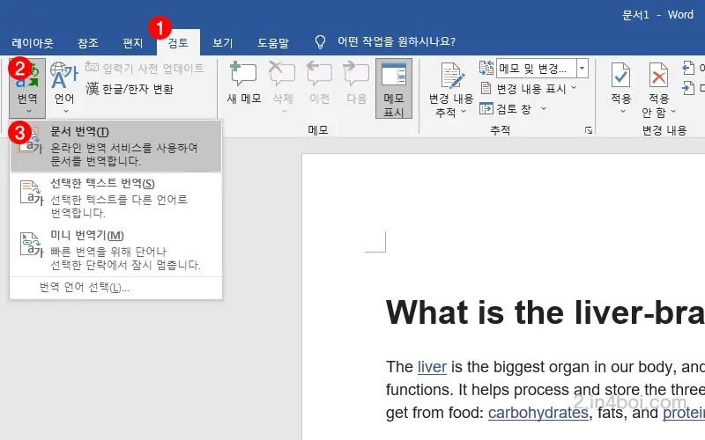Click next change arrow icon at ribbon edge

pyautogui.click(x=688, y=88)
